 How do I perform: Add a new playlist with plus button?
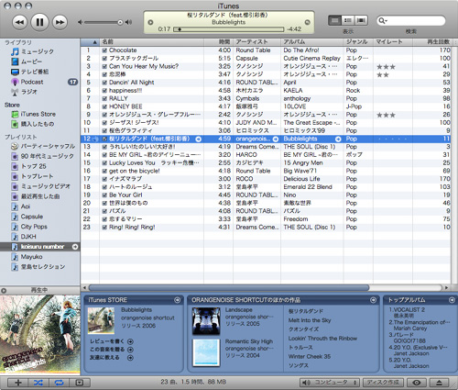[x=18, y=383]
